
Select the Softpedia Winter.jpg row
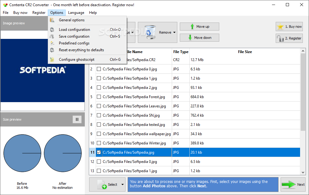195,143
